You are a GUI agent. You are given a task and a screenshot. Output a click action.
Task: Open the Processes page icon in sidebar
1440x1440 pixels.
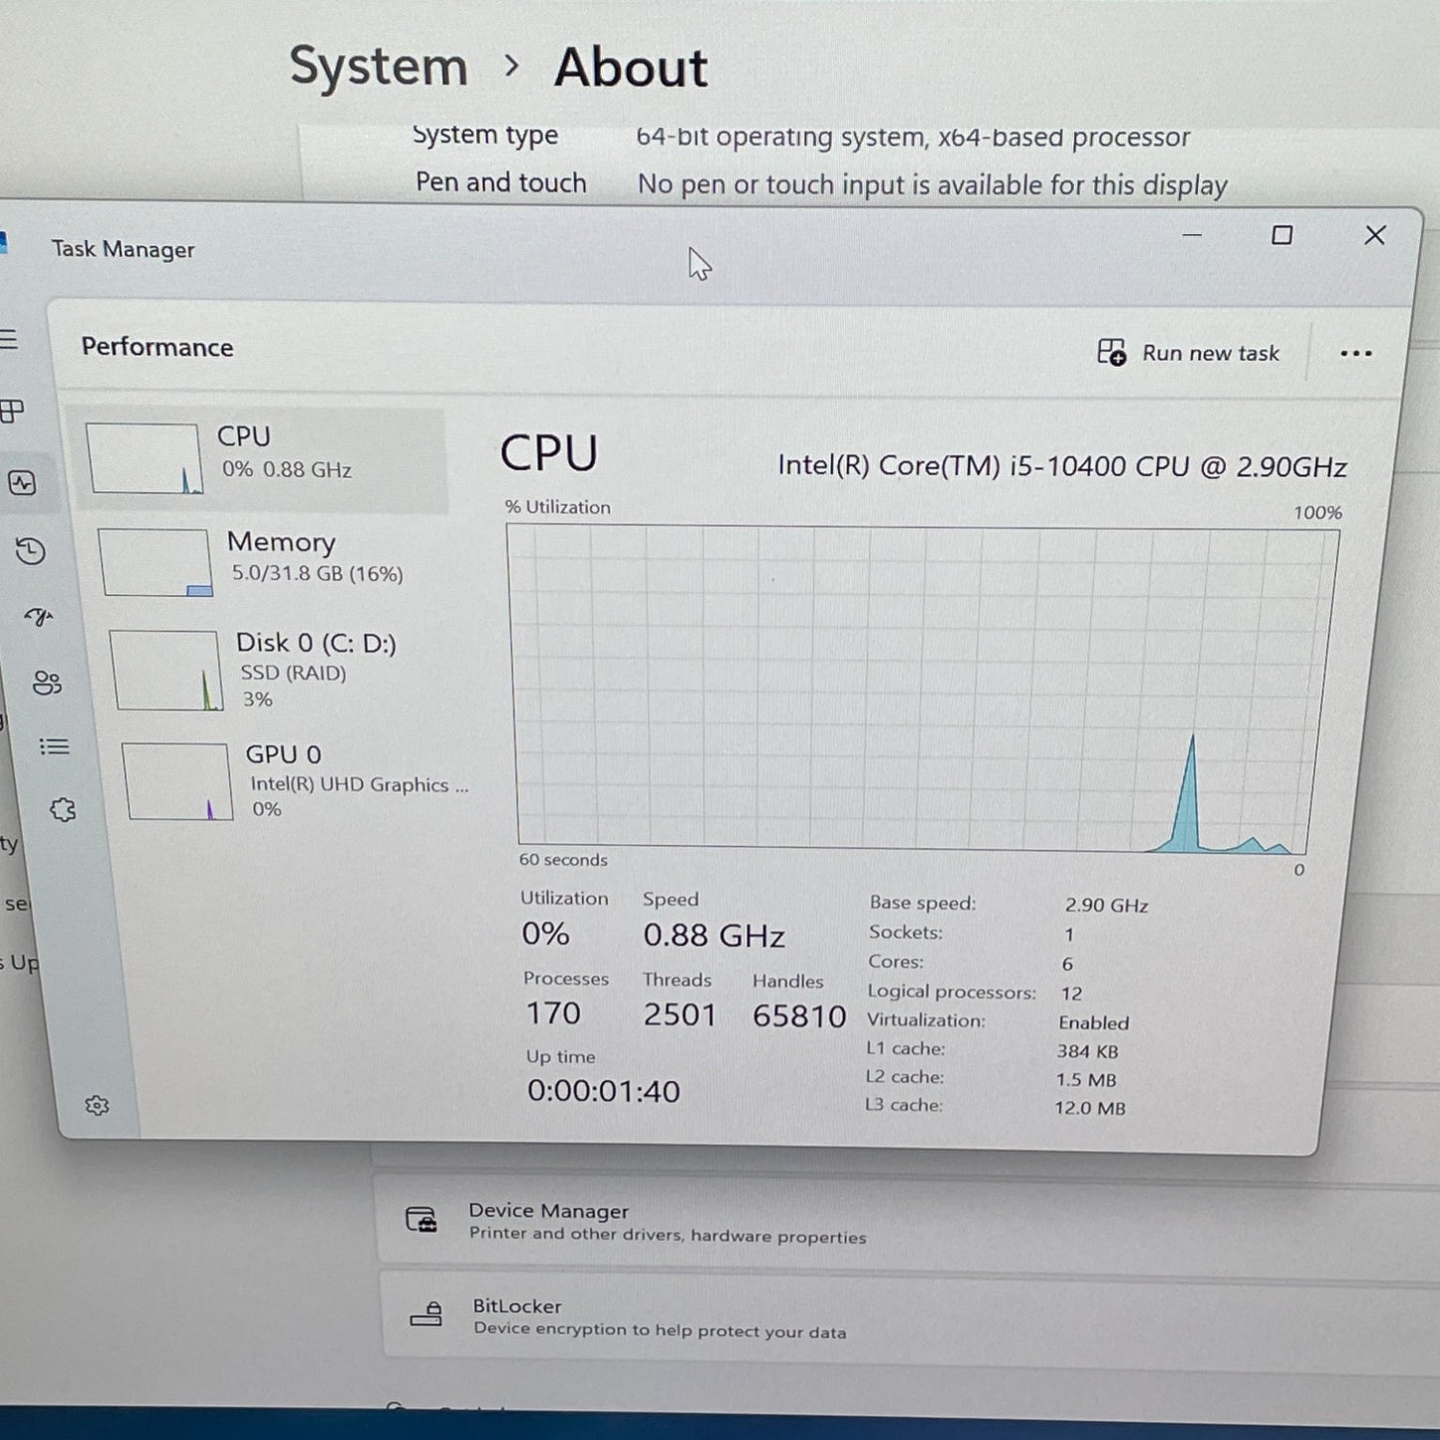coord(12,411)
